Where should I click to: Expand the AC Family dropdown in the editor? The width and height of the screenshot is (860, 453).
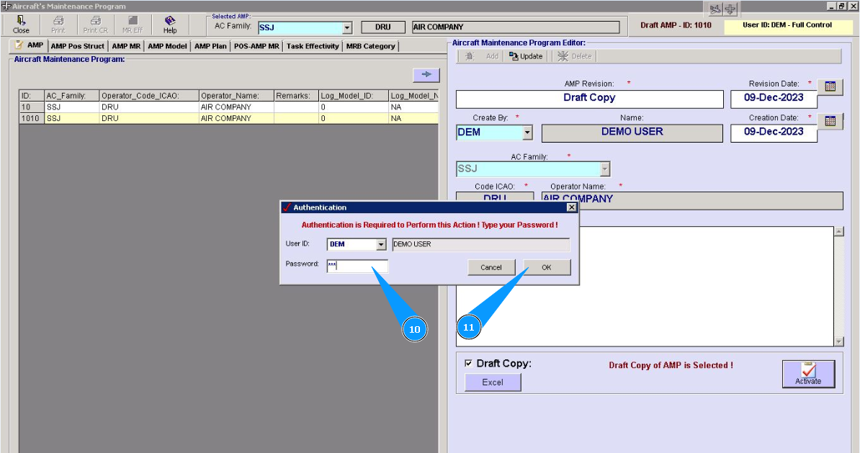tap(605, 169)
